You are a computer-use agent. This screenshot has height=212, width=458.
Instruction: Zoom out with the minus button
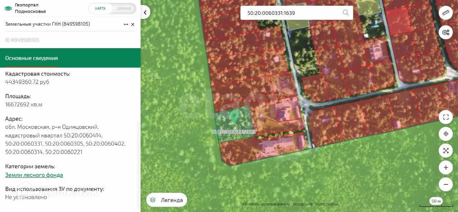[446, 184]
